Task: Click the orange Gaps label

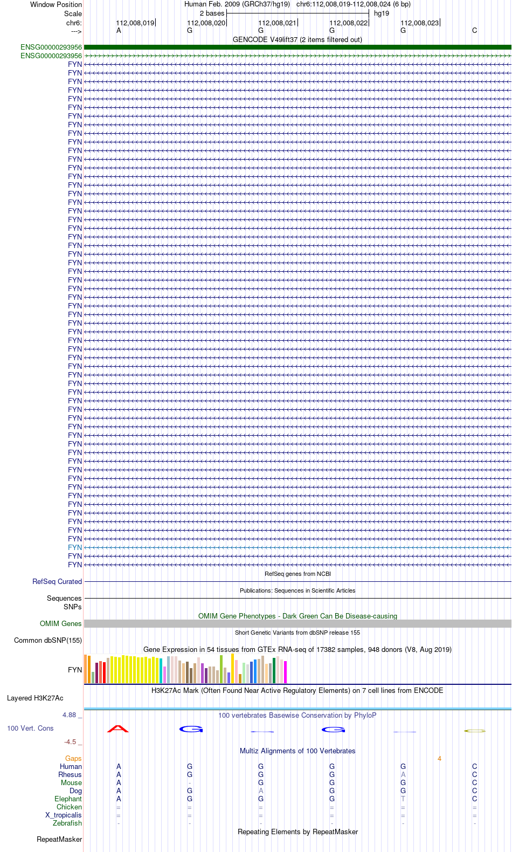Action: (73, 759)
